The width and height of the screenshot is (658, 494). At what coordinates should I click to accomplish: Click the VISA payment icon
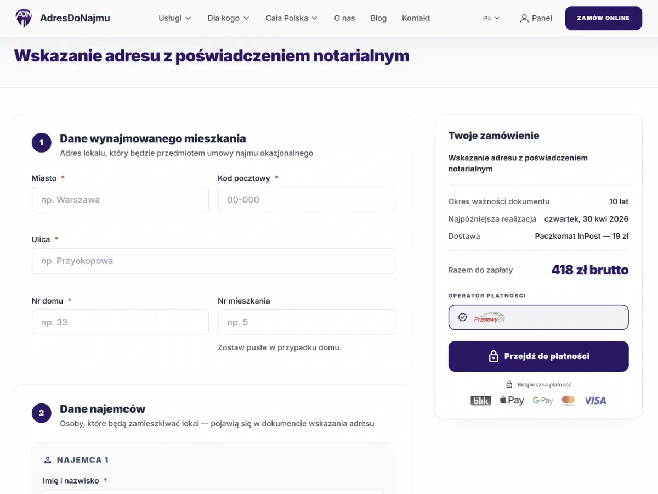[595, 400]
